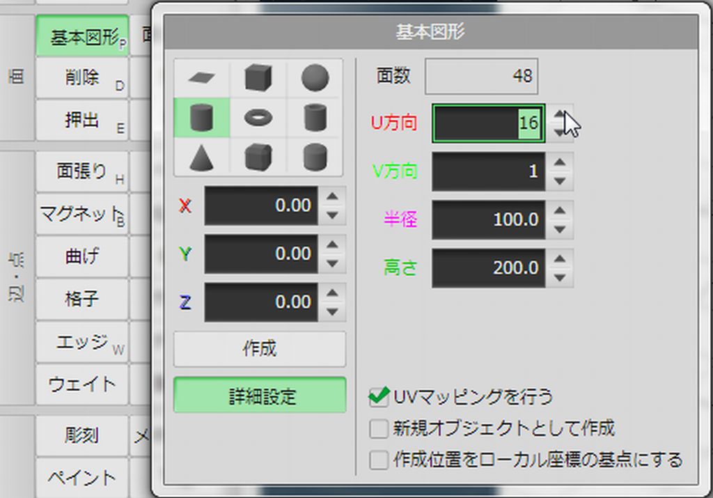This screenshot has height=498, width=713.
Task: Click the 高さ field showing 200.0
Action: (x=488, y=268)
